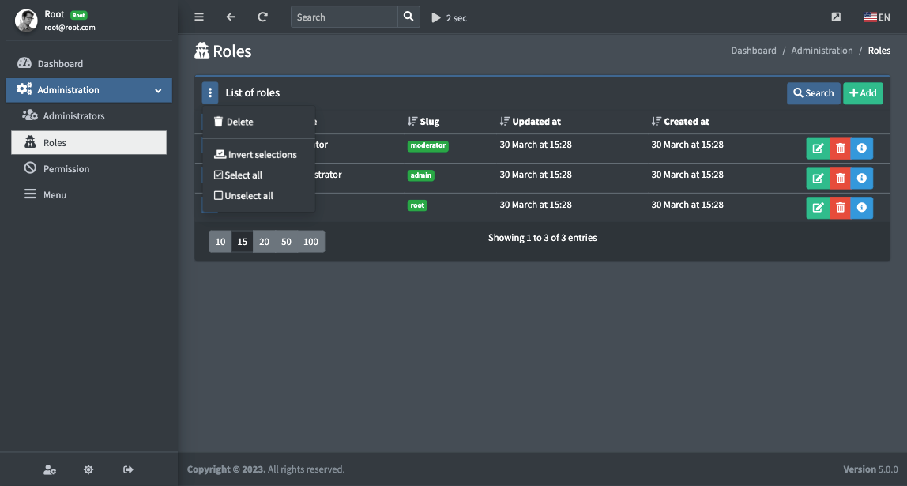Click the green Add button

862,93
